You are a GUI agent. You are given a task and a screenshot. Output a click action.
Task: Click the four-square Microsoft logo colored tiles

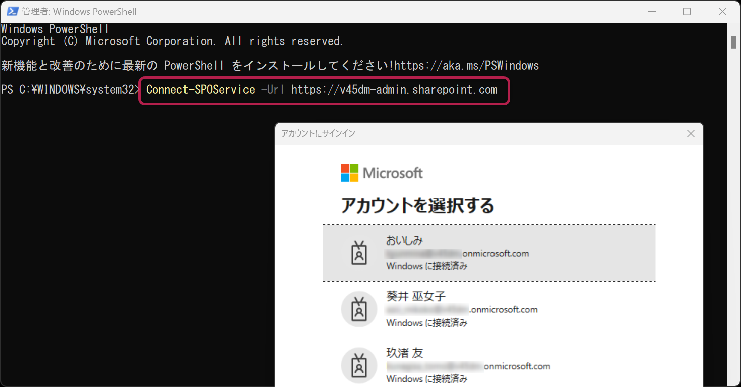click(350, 173)
